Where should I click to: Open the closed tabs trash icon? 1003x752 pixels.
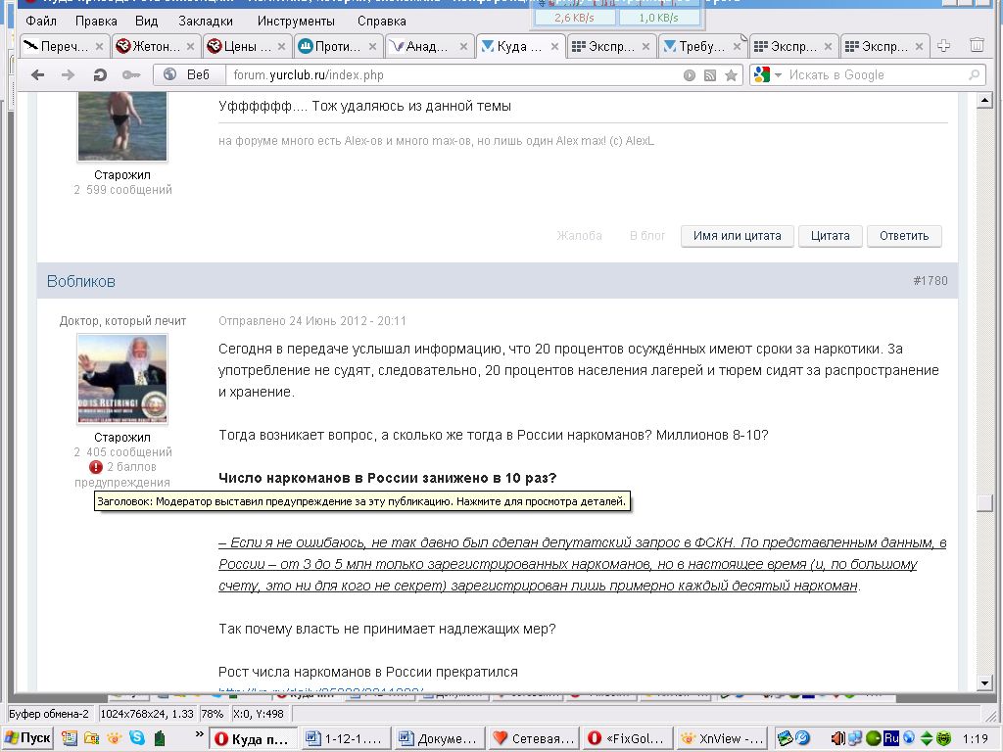click(977, 45)
